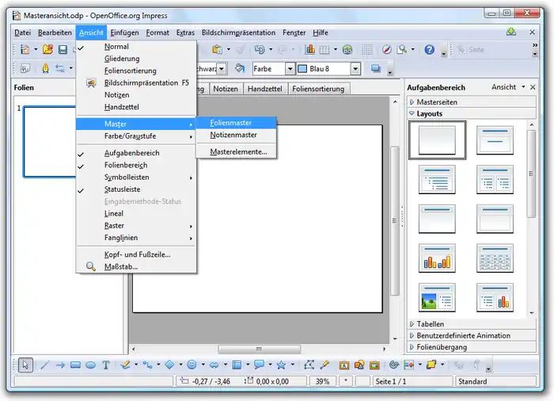Image resolution: width=554 pixels, height=401 pixels.
Task: Pick the smiley Symbol Shapes tool
Action: (x=192, y=365)
